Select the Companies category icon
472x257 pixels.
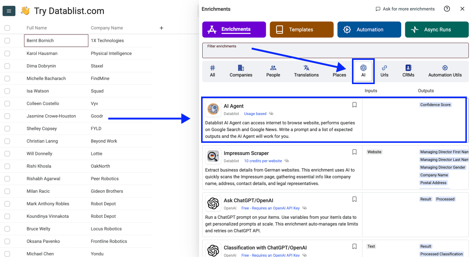point(241,70)
